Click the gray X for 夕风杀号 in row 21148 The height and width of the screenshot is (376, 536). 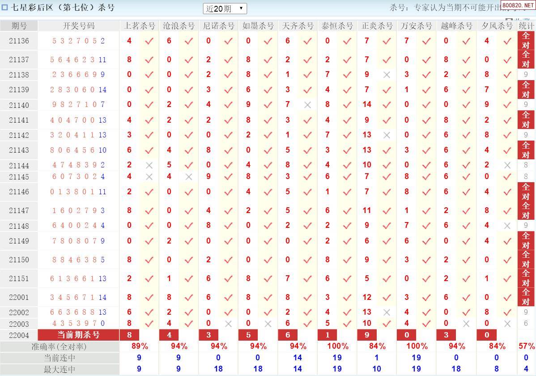pos(507,226)
